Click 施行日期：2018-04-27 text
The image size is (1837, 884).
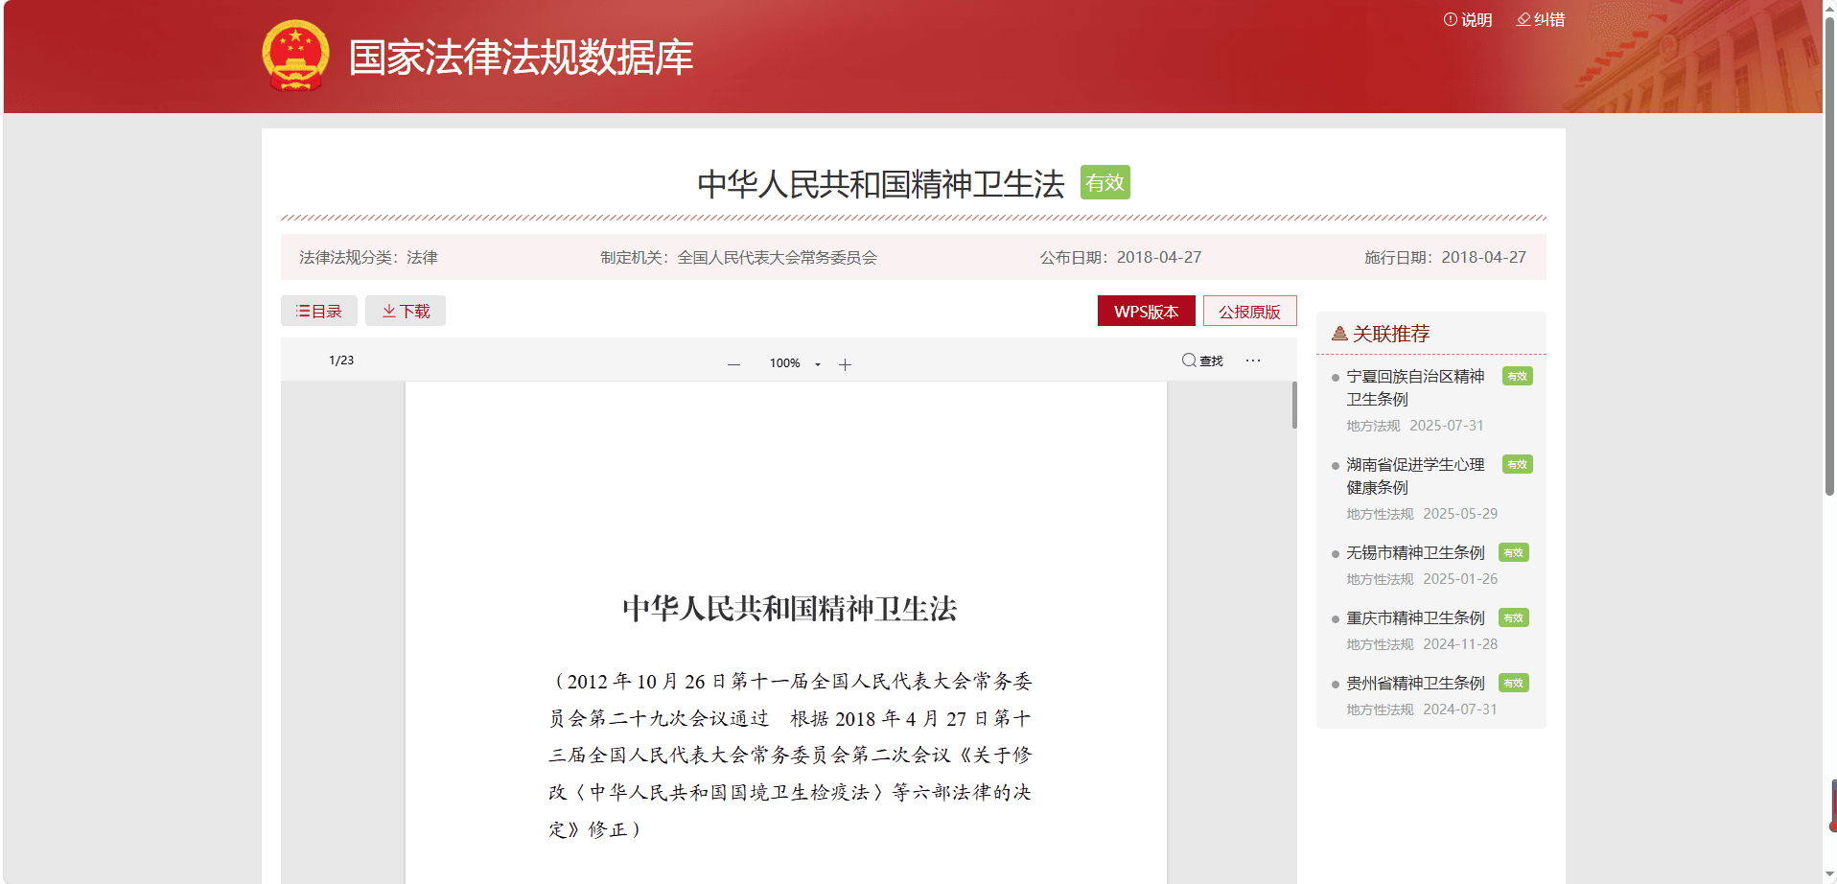pyautogui.click(x=1445, y=257)
